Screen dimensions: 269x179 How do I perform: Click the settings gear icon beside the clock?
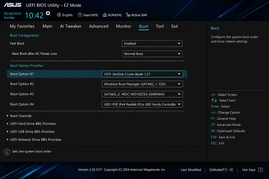click(48, 13)
